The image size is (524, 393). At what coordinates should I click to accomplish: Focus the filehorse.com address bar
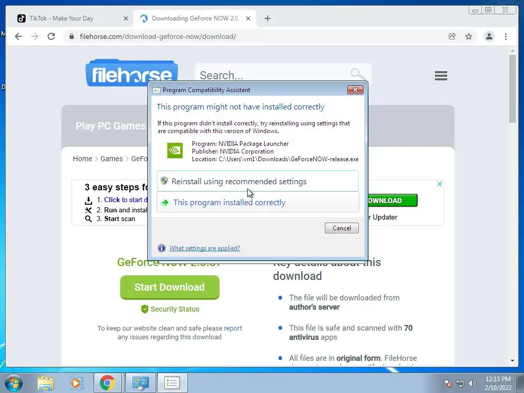point(254,36)
